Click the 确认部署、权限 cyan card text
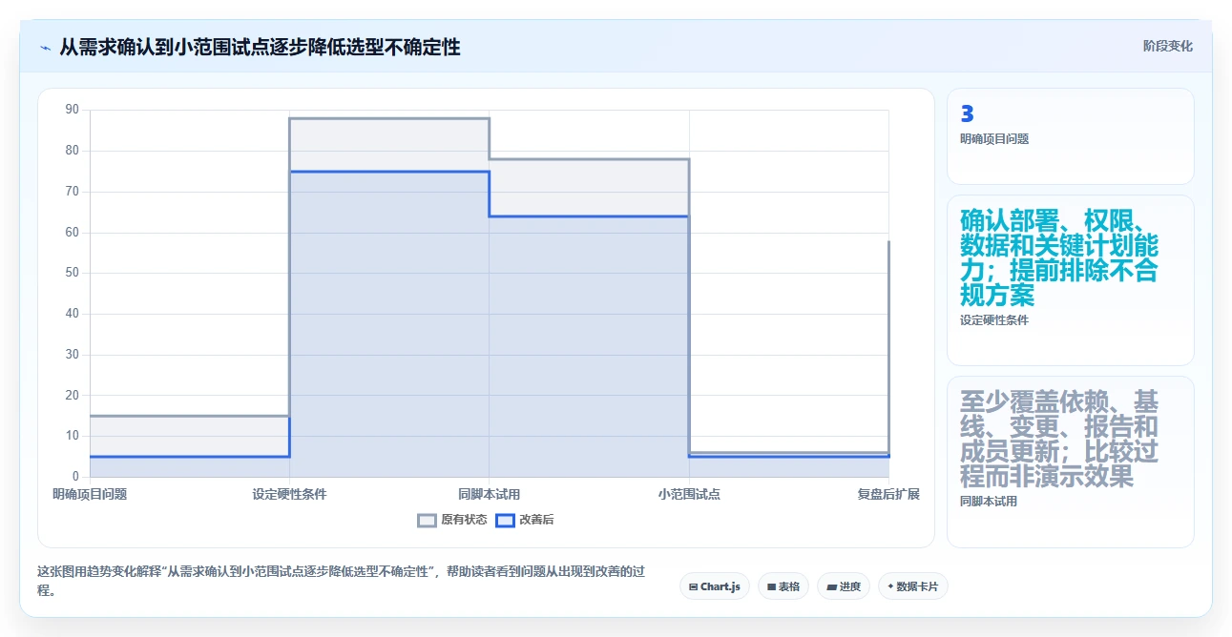Image resolution: width=1232 pixels, height=637 pixels. pyautogui.click(x=1059, y=257)
